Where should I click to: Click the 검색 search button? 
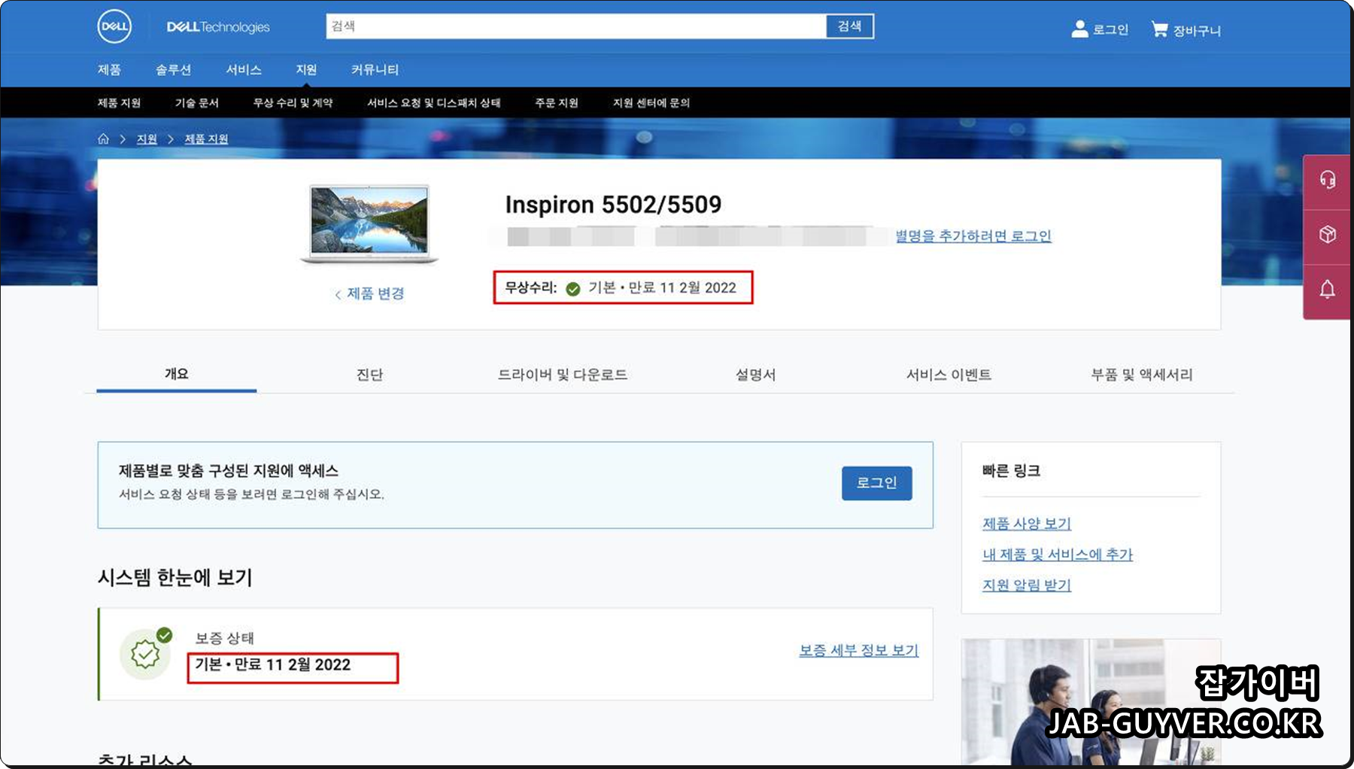click(x=850, y=26)
